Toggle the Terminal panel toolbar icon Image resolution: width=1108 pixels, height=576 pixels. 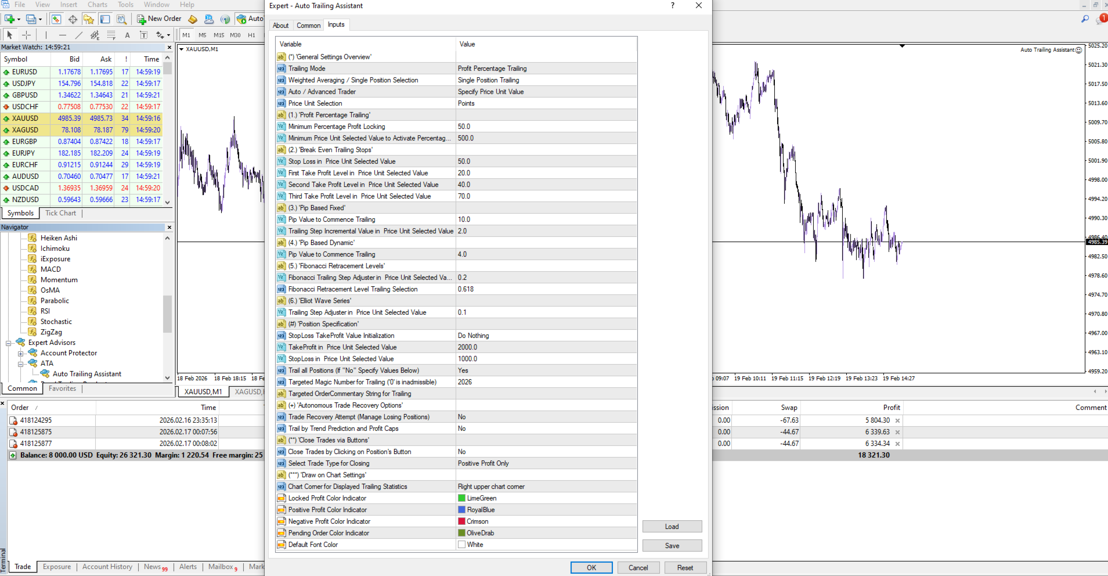pyautogui.click(x=105, y=19)
